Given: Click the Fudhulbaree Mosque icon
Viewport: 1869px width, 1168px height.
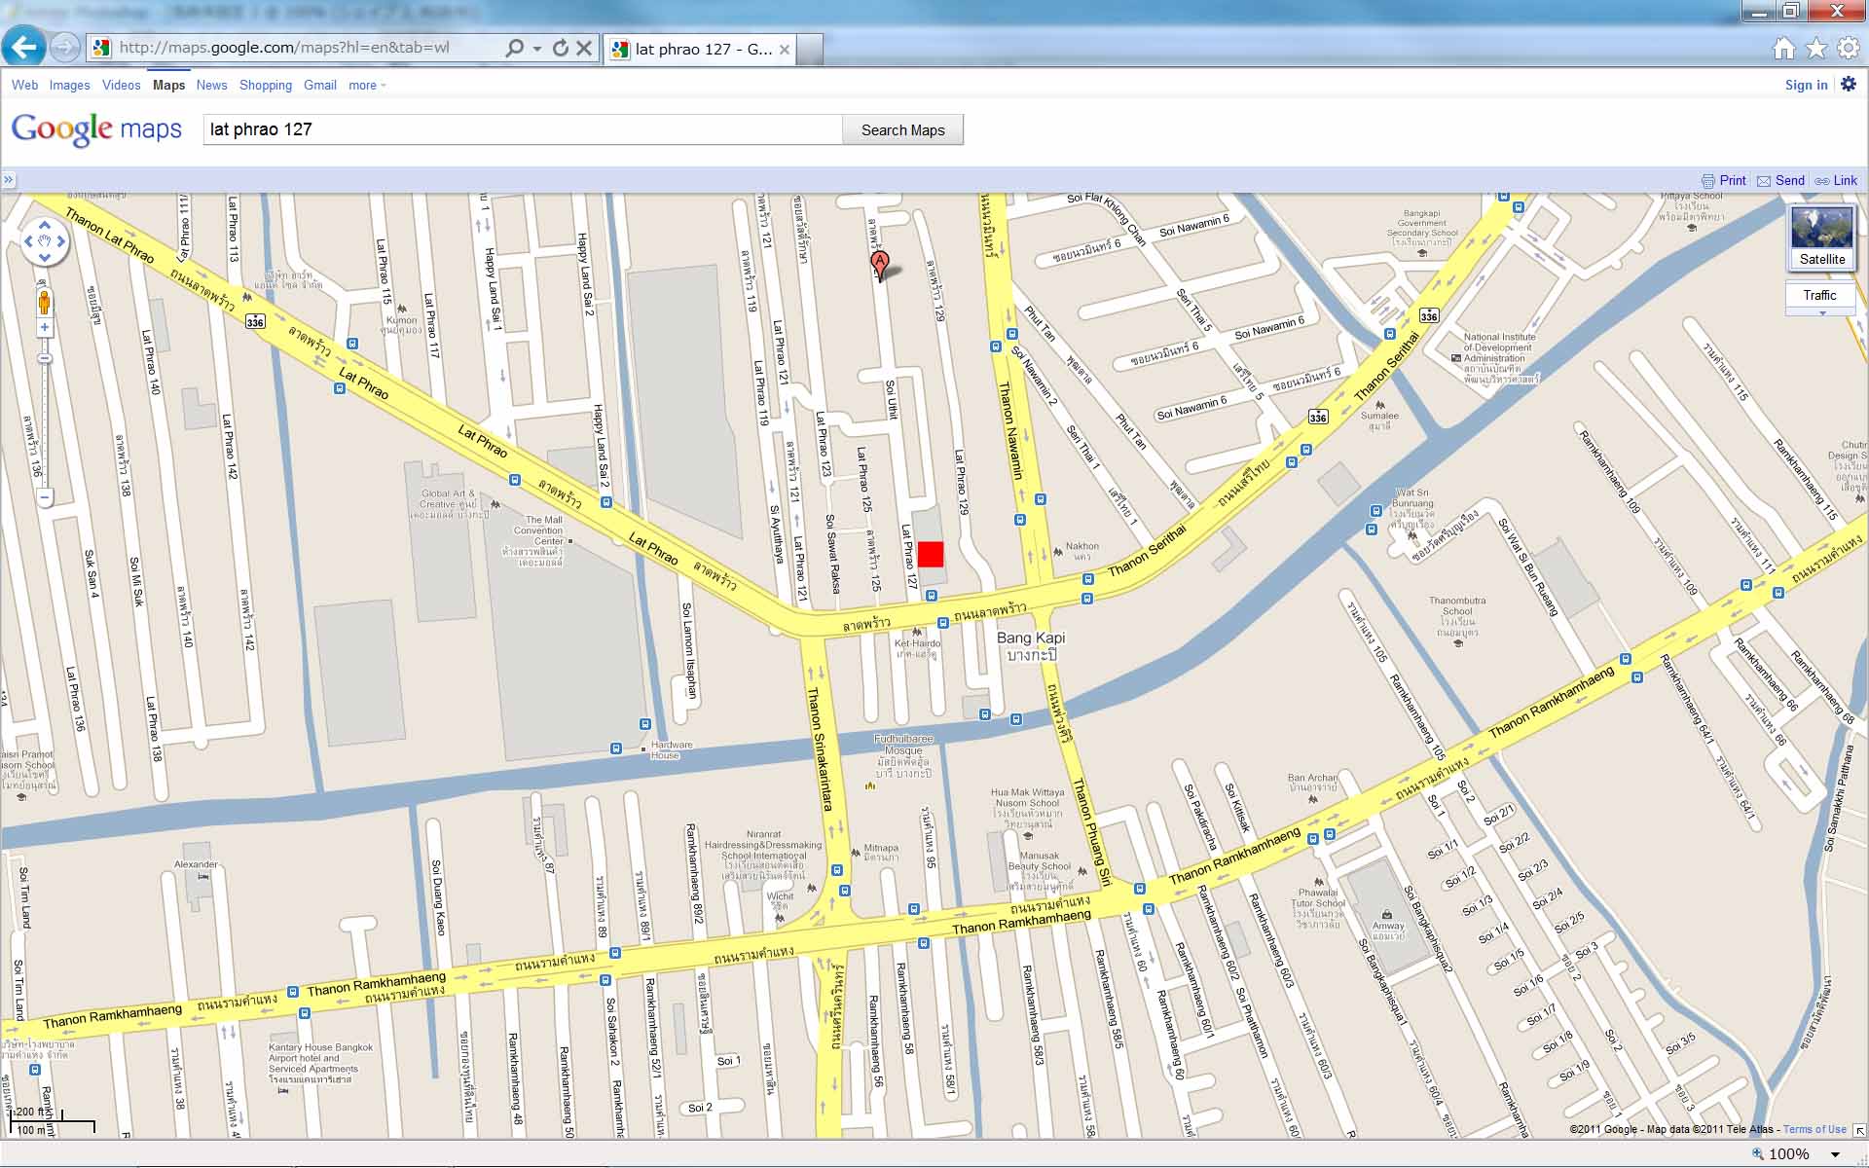Looking at the screenshot, I should coord(869,785).
